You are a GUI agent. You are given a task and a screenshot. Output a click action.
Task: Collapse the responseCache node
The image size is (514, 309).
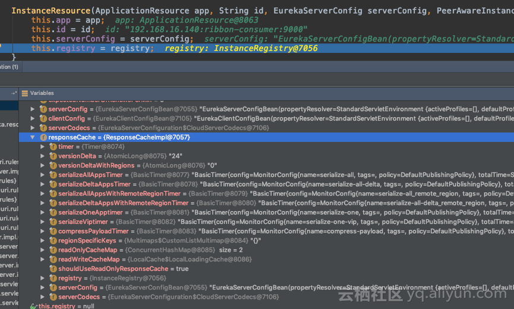pos(33,137)
